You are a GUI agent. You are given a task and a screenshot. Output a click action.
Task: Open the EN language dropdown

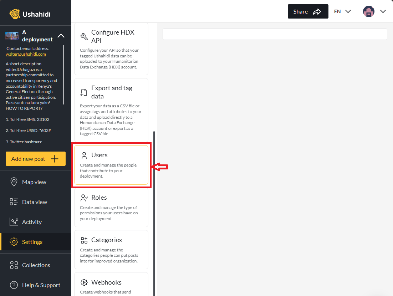[x=342, y=11]
